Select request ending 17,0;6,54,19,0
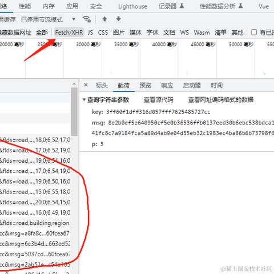 pos(35,171)
